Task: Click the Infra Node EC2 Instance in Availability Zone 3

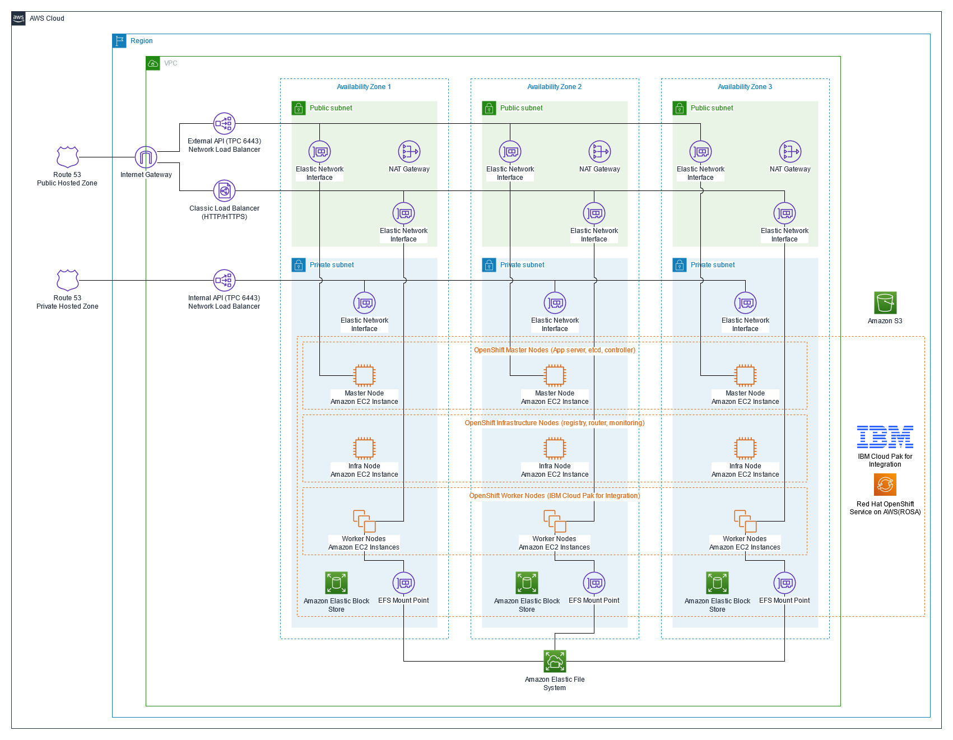Action: pyautogui.click(x=745, y=449)
